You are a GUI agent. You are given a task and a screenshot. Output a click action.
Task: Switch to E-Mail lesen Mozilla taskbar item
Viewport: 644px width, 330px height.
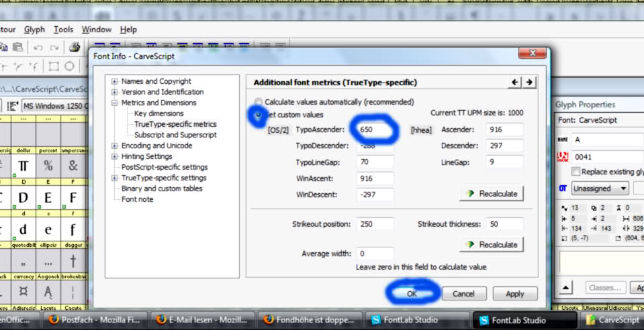(201, 320)
